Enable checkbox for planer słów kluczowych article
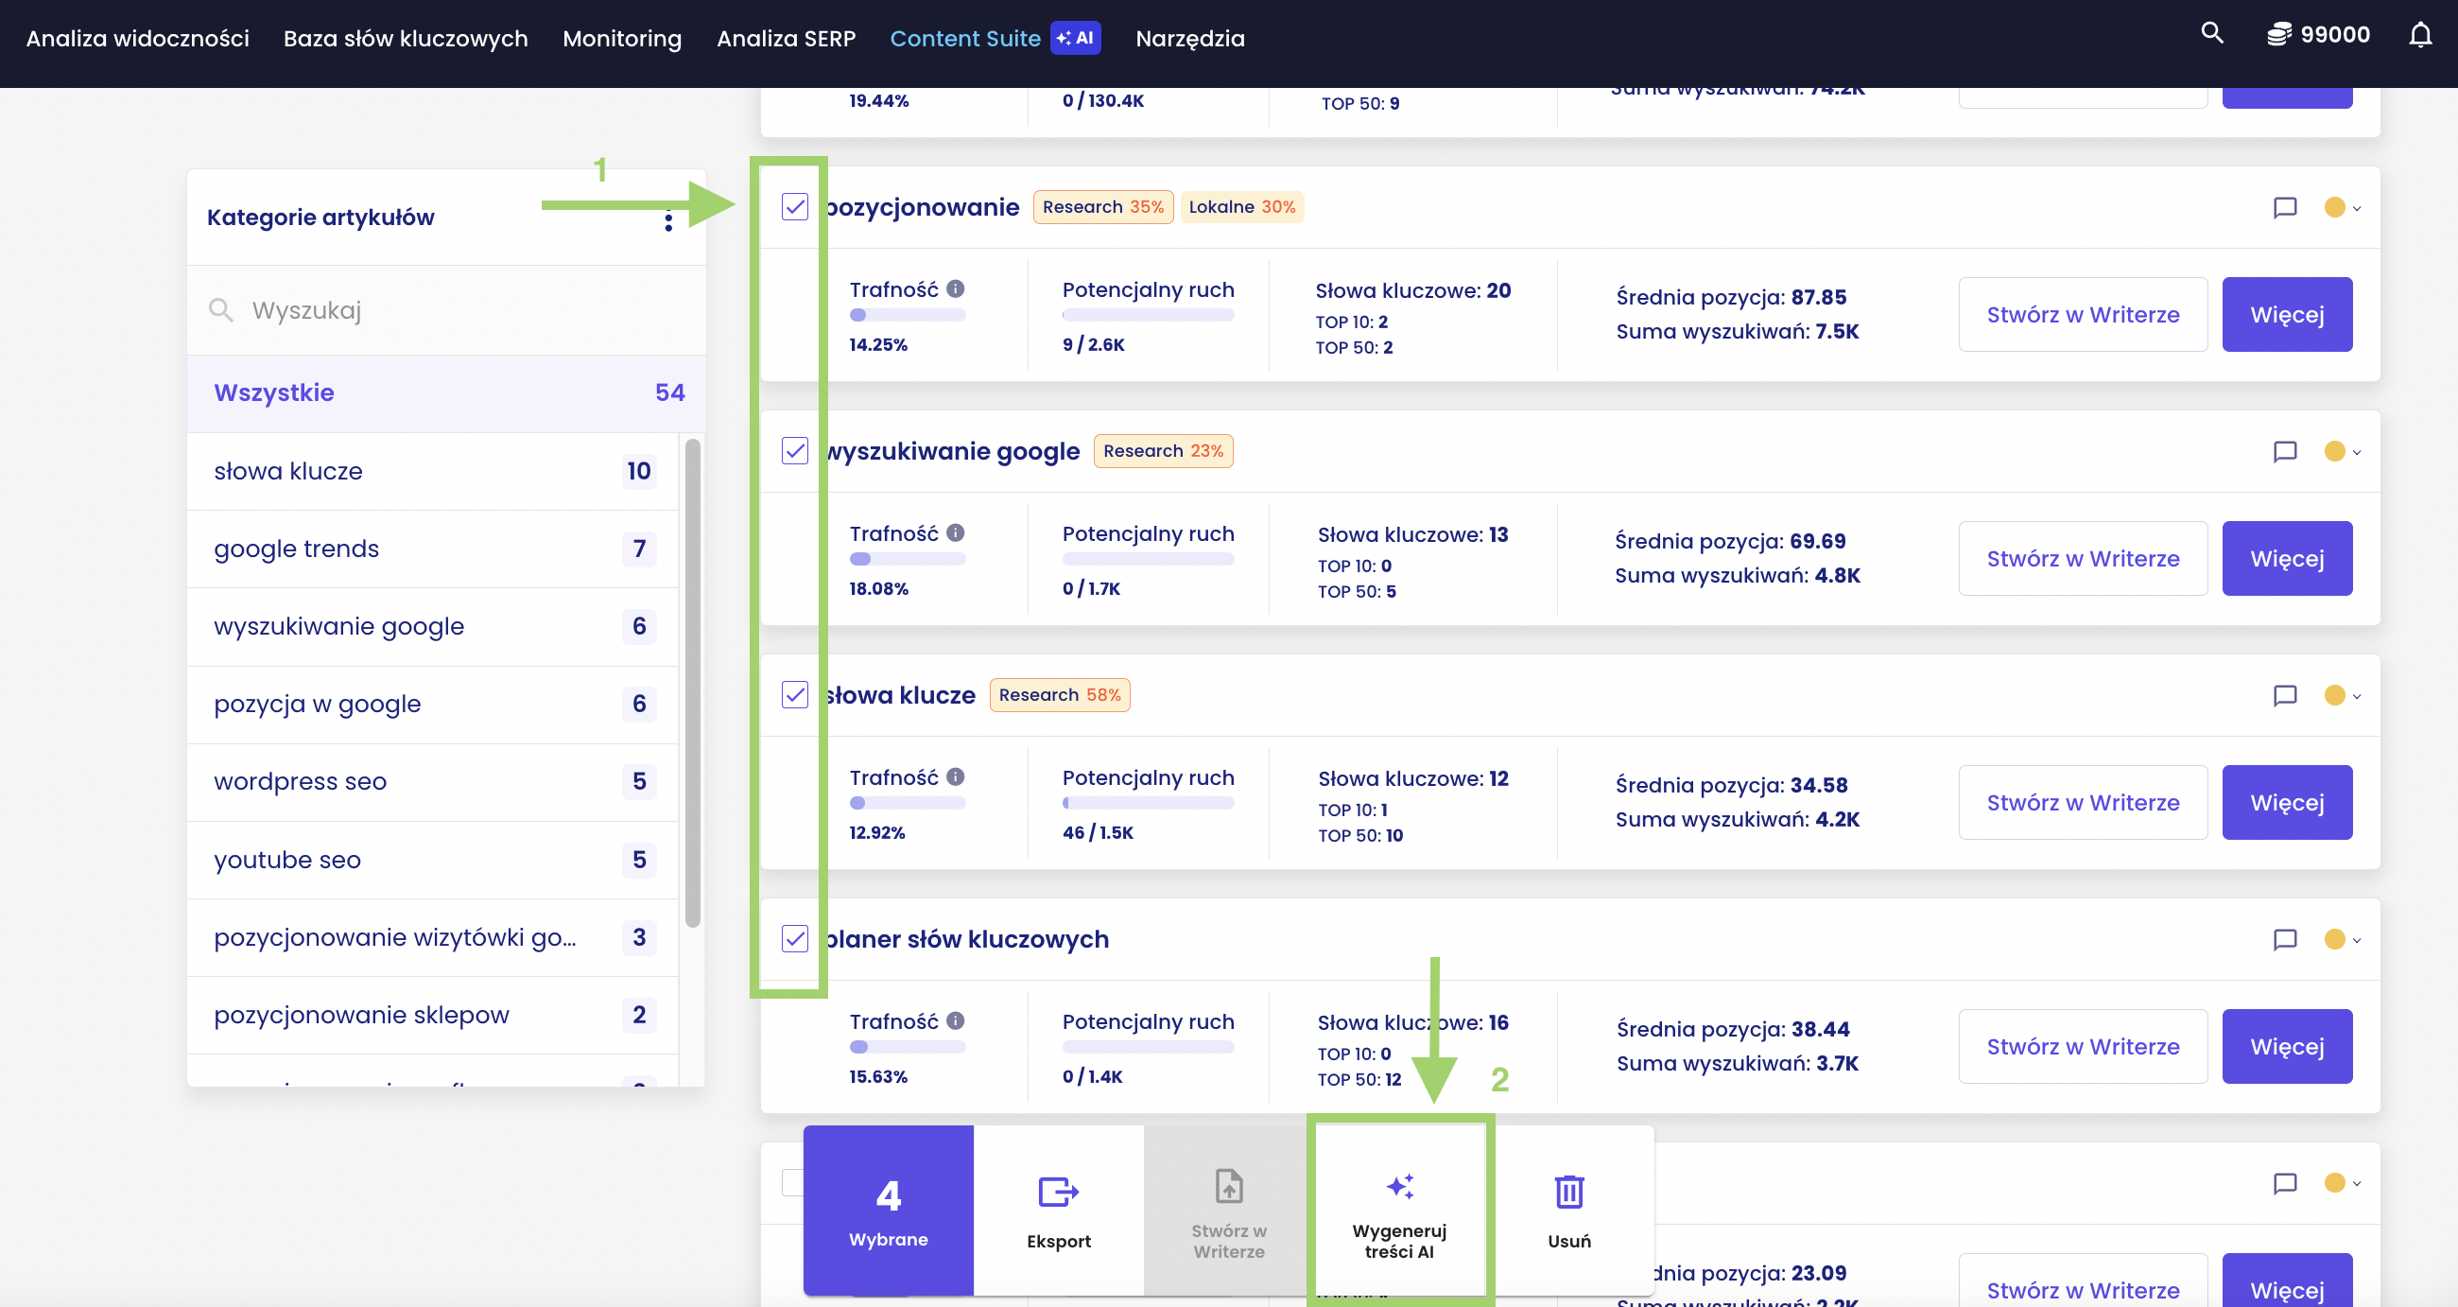The image size is (2458, 1307). tap(797, 938)
